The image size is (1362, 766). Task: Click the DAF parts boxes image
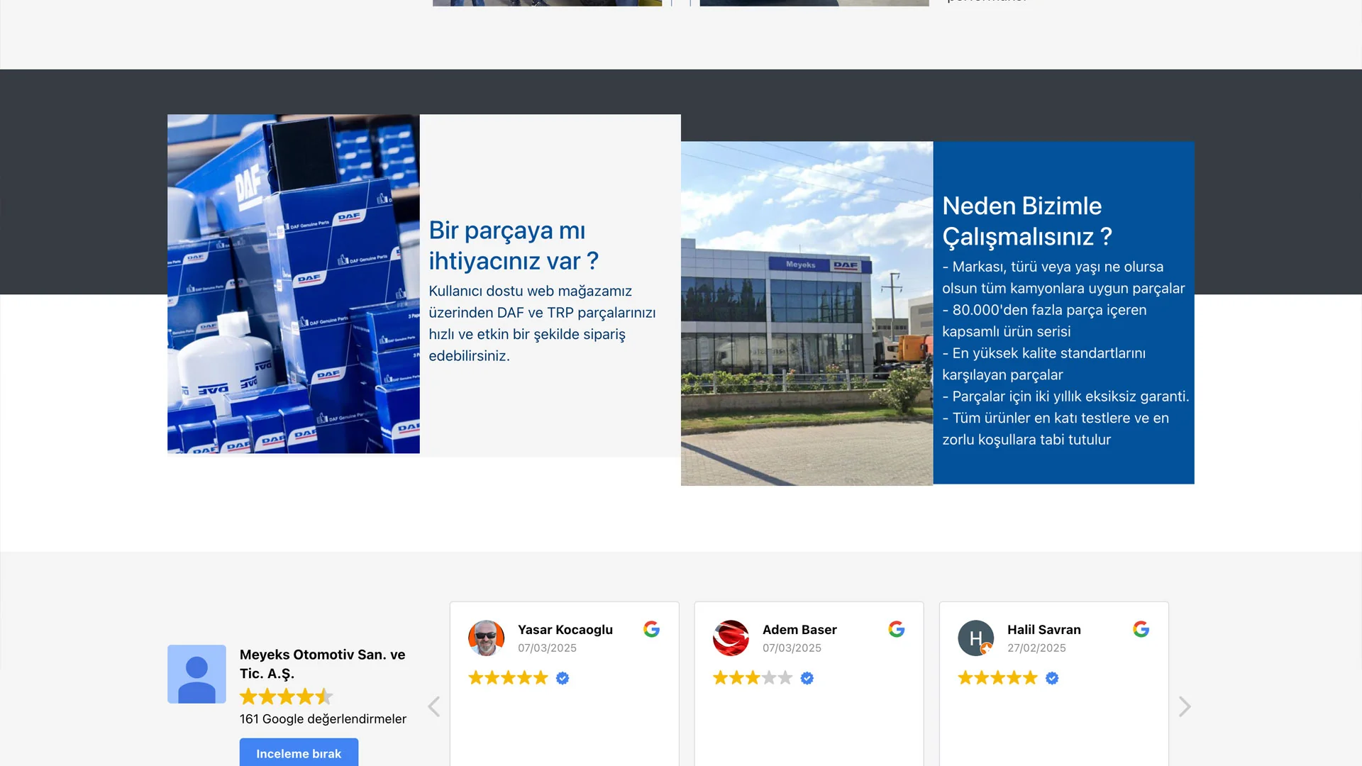[x=293, y=284]
